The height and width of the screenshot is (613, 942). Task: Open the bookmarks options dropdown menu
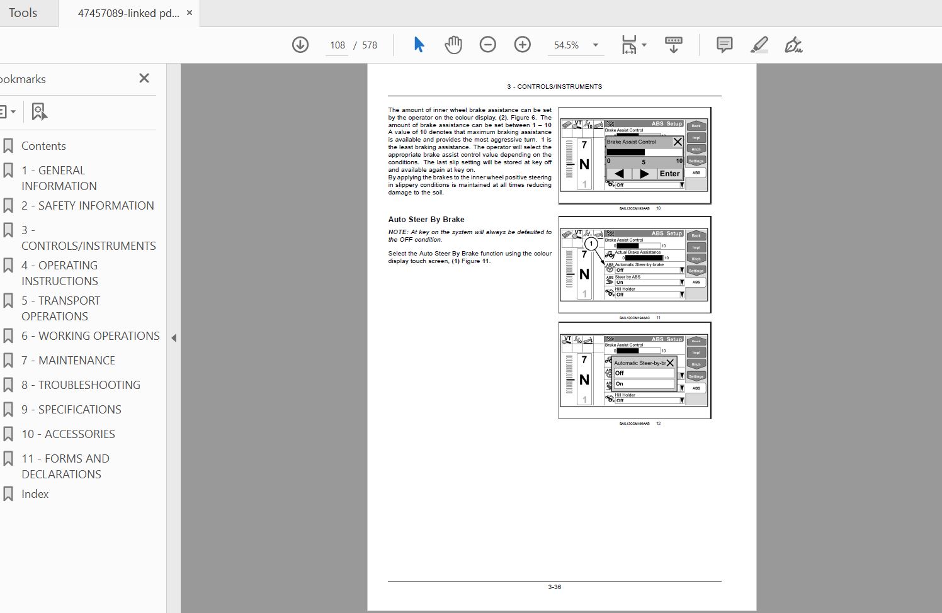point(8,112)
